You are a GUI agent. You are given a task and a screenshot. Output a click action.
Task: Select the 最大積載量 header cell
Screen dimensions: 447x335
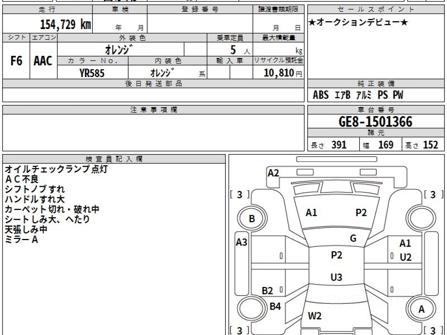(278, 38)
